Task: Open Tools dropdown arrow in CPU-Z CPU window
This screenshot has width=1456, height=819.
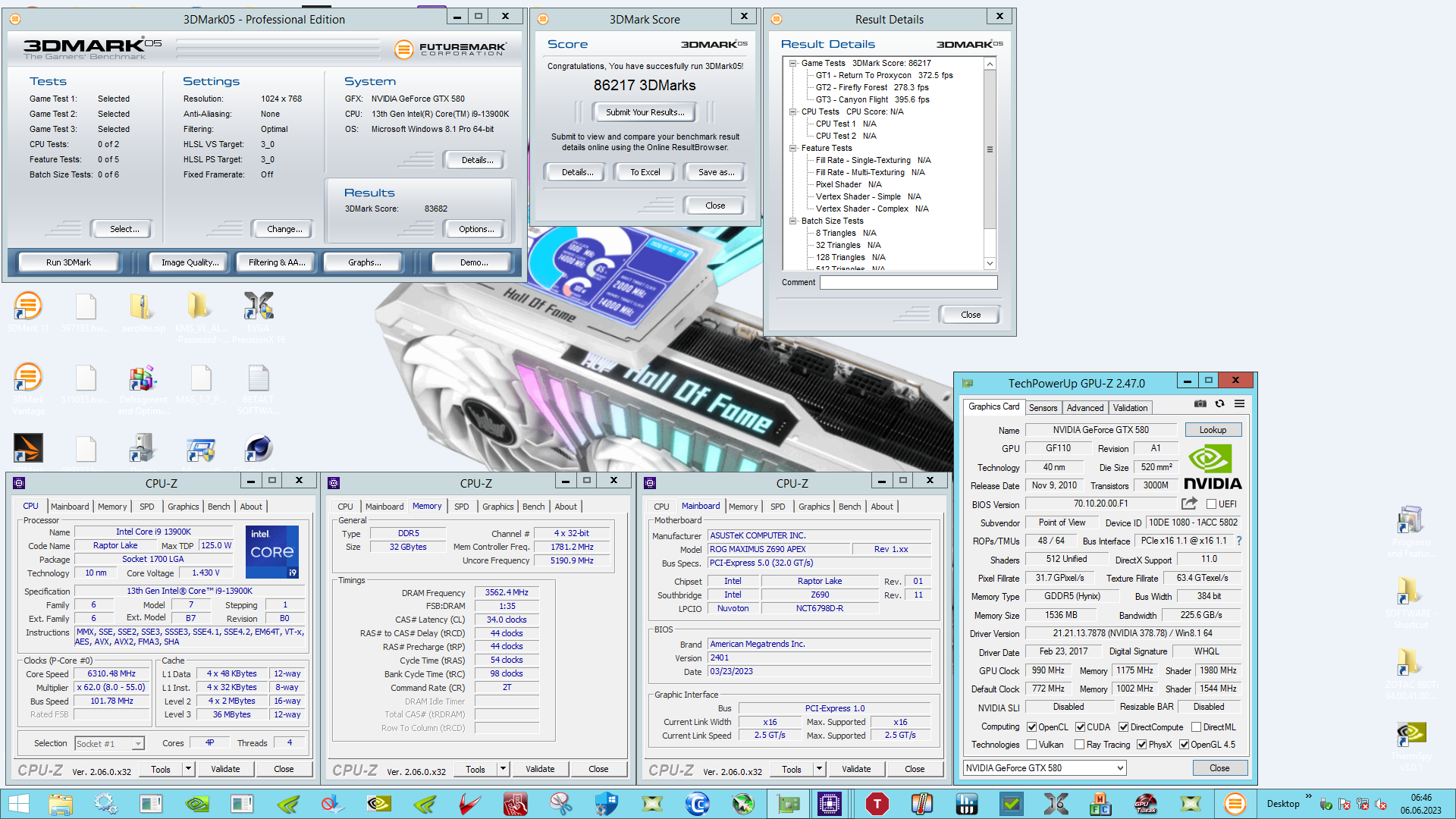Action: [x=188, y=769]
